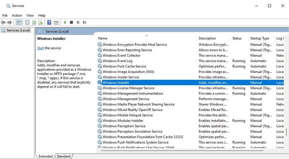This screenshot has width=289, height=159.
Task: Click description 'Shares Windows ...' cell
Action: (x=213, y=104)
